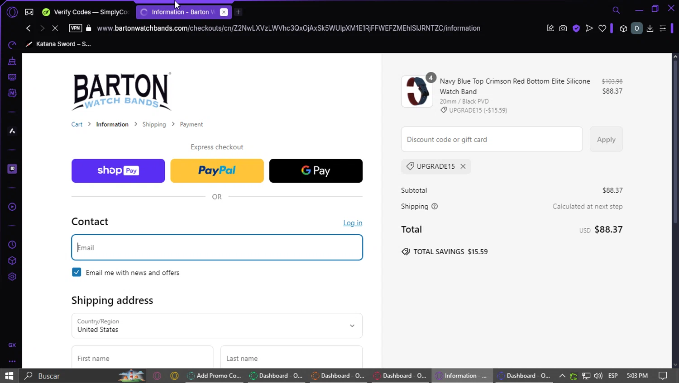Image resolution: width=679 pixels, height=383 pixels.
Task: Check out with Google Pay
Action: [x=316, y=170]
